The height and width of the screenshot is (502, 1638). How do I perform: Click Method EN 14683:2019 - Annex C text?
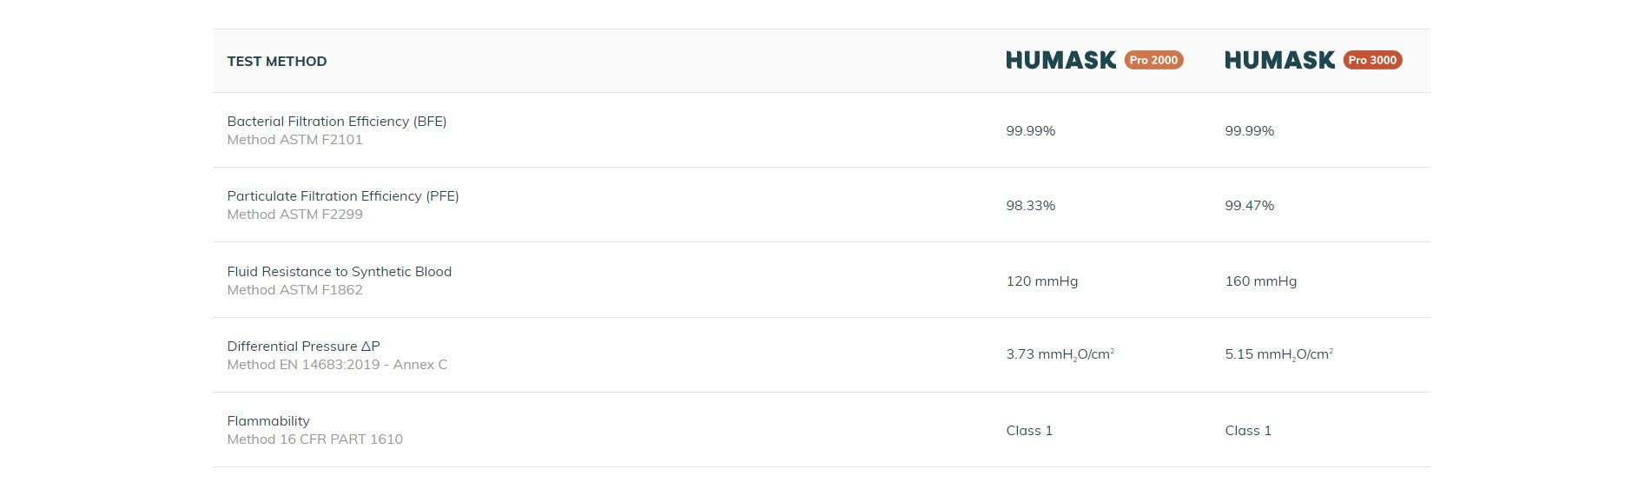tap(337, 365)
